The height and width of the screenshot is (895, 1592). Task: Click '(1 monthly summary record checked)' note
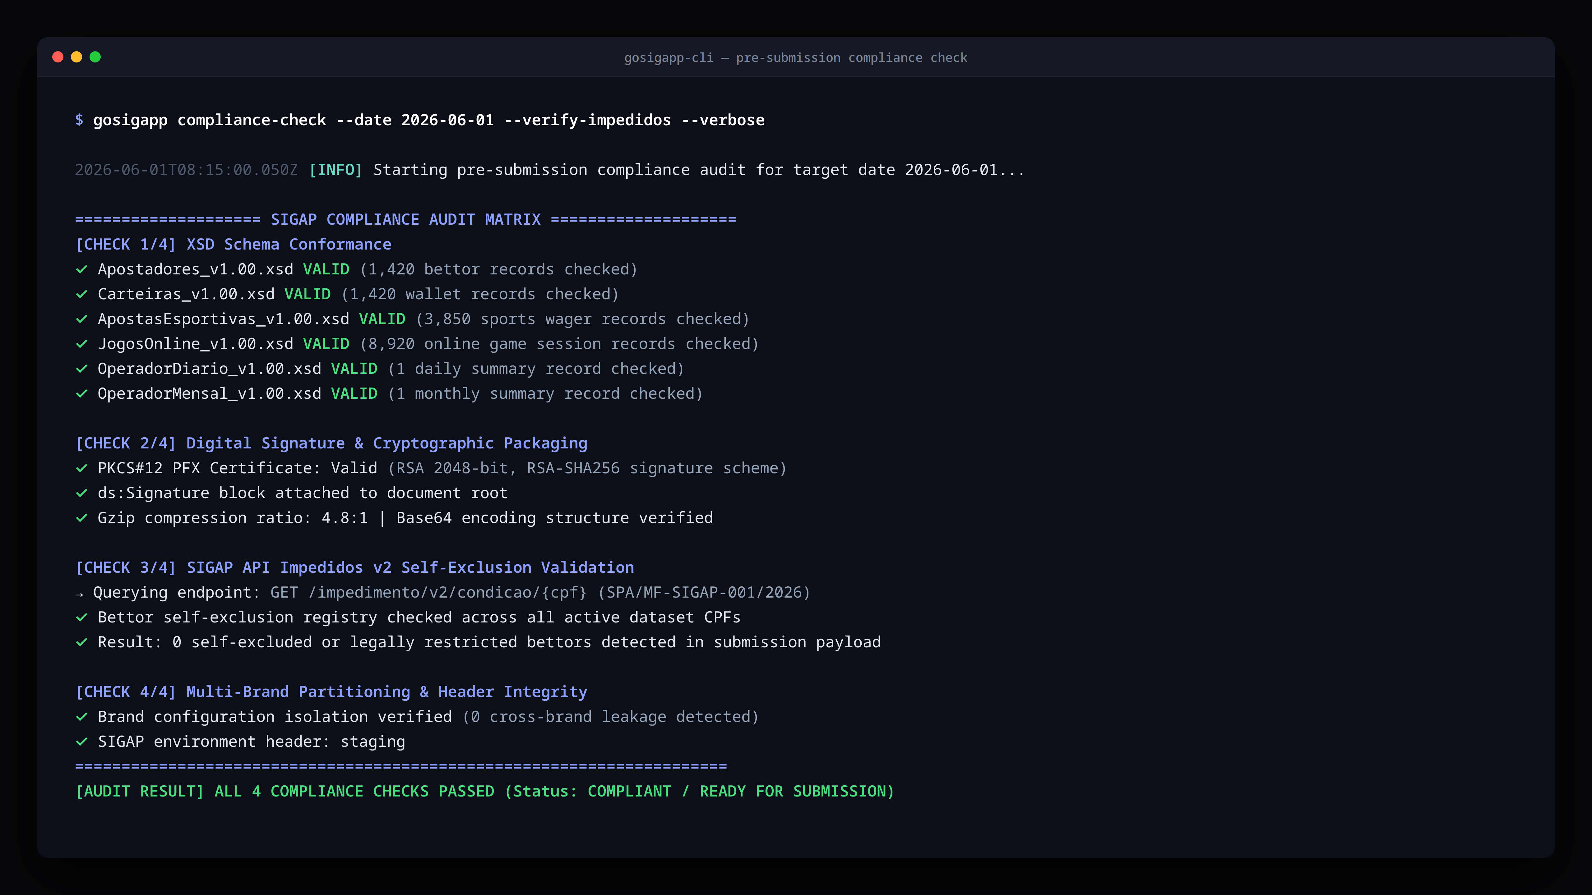pos(545,393)
